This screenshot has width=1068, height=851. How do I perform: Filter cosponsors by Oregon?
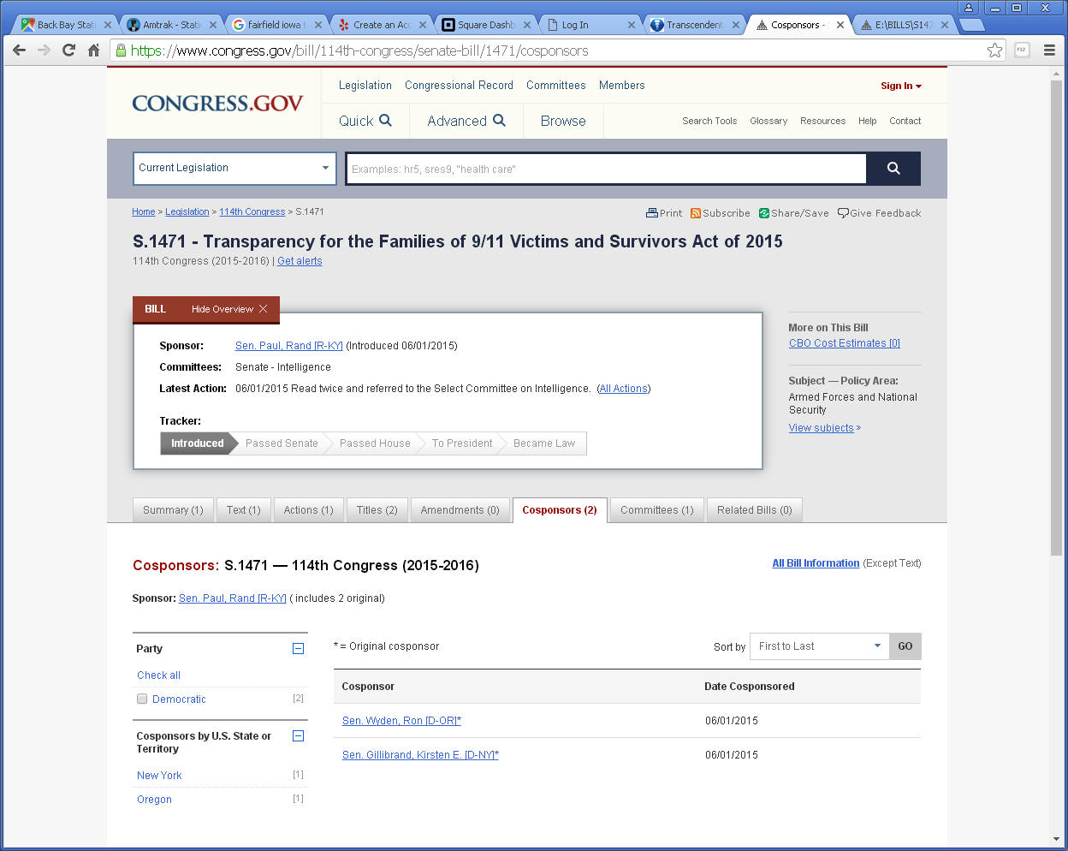click(154, 800)
